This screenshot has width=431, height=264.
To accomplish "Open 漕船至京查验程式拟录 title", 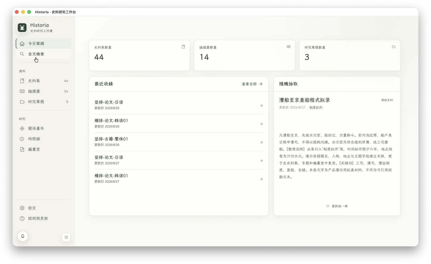I will click(304, 100).
